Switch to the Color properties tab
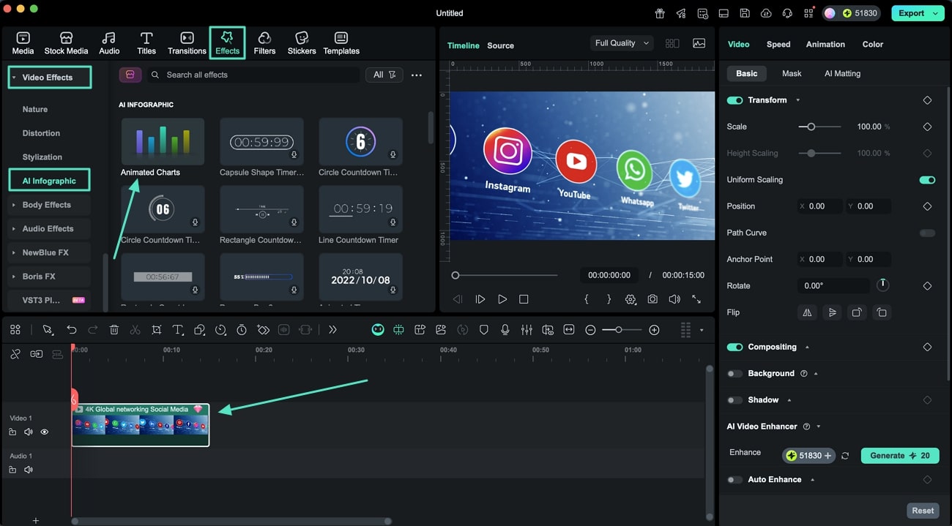Image resolution: width=952 pixels, height=526 pixels. pos(872,44)
